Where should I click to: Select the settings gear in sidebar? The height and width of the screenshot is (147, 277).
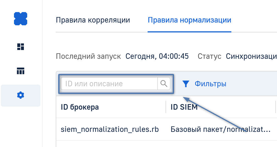pyautogui.click(x=21, y=95)
